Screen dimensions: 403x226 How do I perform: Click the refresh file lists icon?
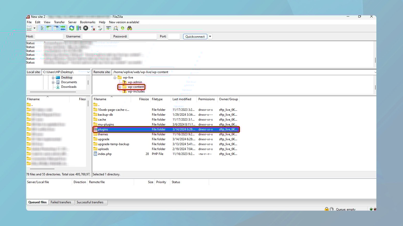(72, 28)
